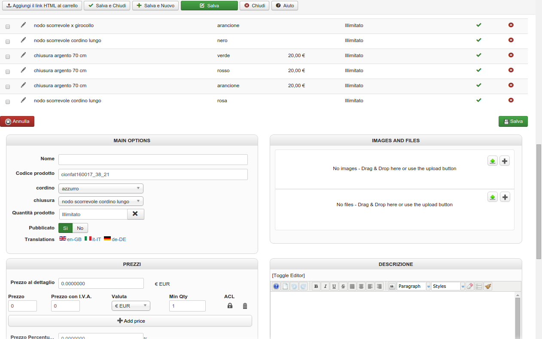Set Pubblicato to Si
542x339 pixels.
coord(65,228)
